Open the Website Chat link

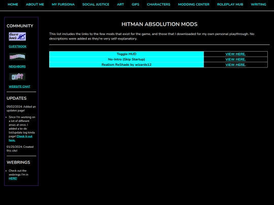tap(20, 87)
